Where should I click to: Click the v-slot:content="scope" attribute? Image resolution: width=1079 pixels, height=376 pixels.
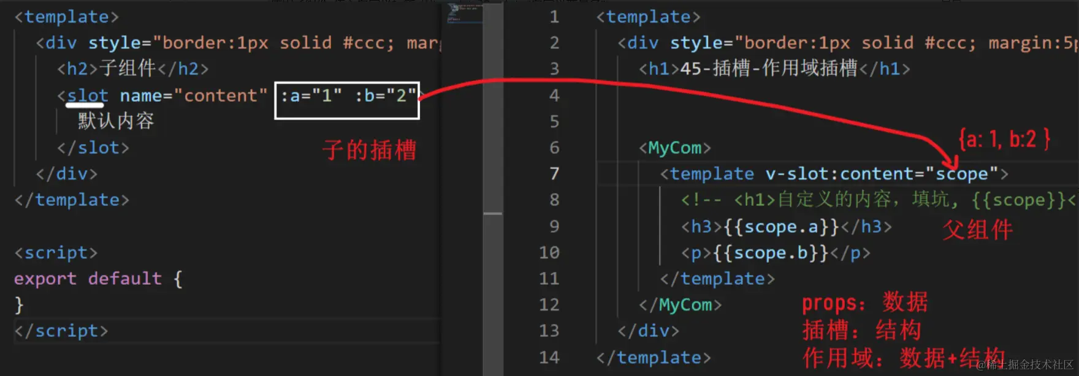click(x=882, y=174)
